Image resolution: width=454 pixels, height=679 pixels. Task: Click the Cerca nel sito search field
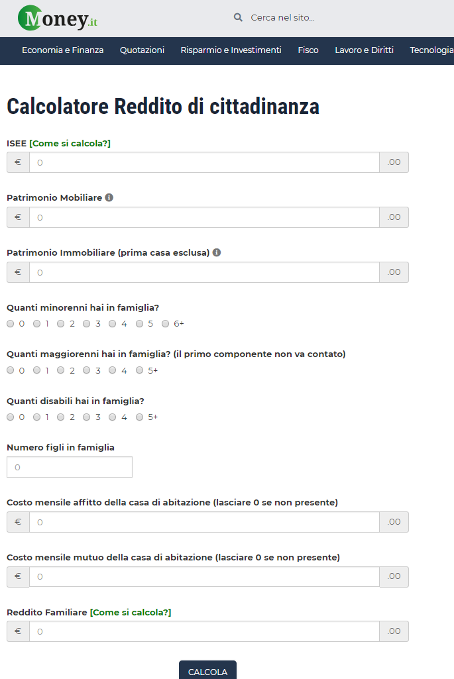[x=304, y=18]
